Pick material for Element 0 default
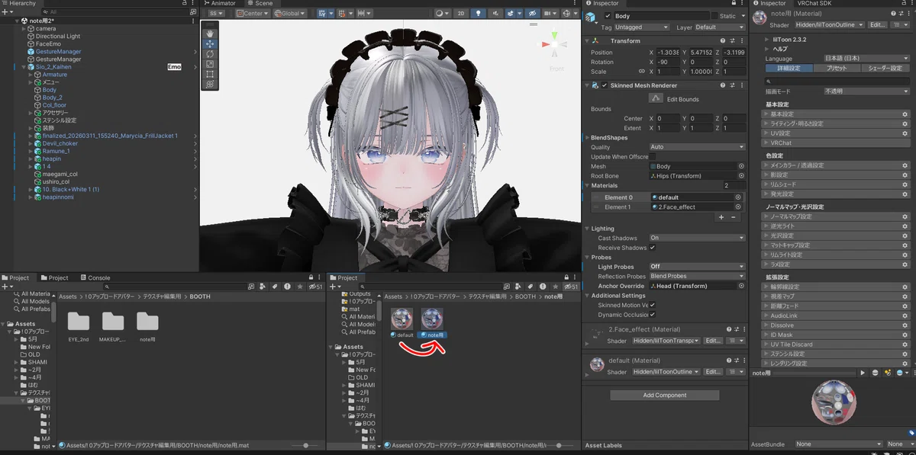 click(738, 197)
